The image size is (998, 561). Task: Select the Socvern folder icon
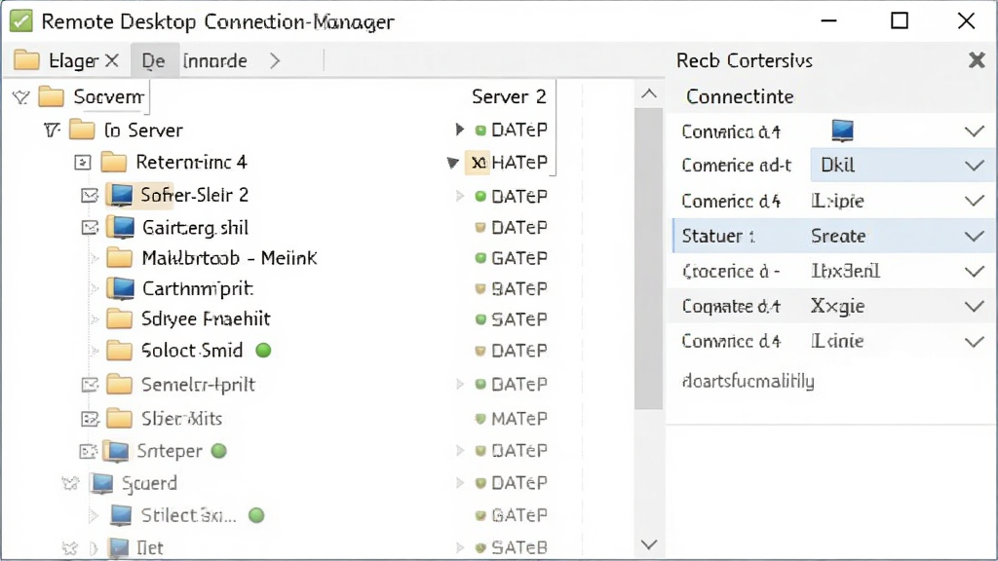coord(52,96)
